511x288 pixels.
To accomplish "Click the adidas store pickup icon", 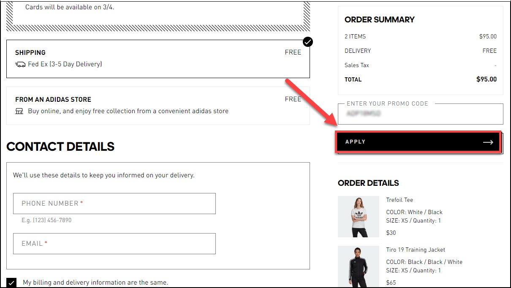I will pos(19,111).
